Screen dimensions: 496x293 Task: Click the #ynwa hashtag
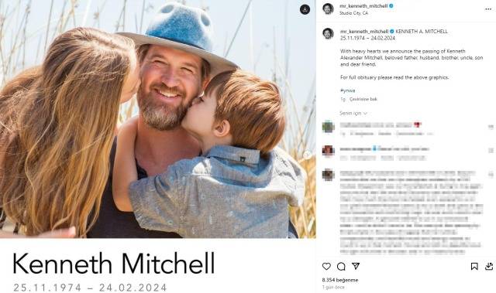tap(347, 90)
